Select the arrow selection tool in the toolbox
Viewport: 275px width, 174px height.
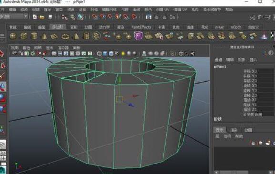tap(2, 54)
